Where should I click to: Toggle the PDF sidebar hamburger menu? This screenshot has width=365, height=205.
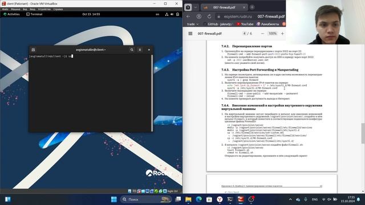(190, 34)
